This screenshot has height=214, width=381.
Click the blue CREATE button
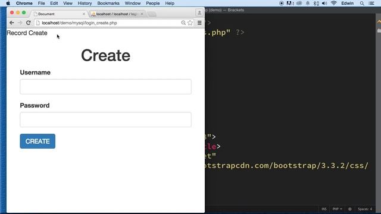click(x=38, y=141)
